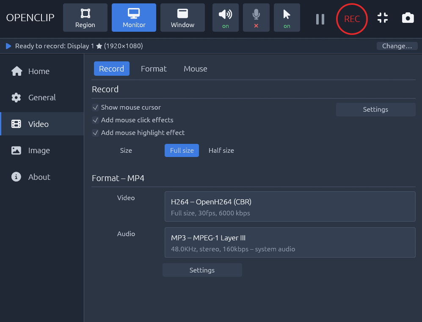Viewport: 422px width, 322px height.
Task: Click the blue play arrow status icon
Action: [x=8, y=46]
